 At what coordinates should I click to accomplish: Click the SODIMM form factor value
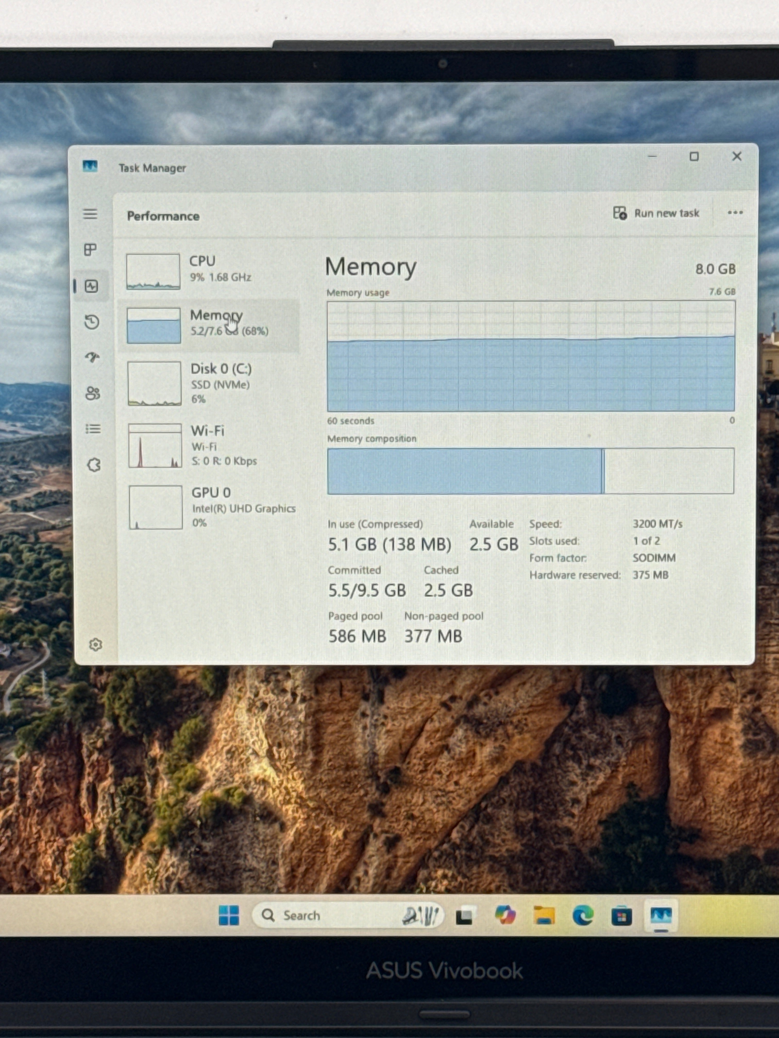(654, 558)
